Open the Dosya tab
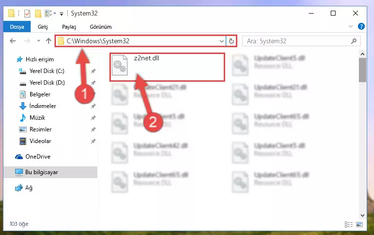 click(x=17, y=26)
